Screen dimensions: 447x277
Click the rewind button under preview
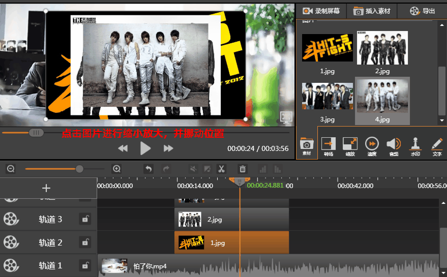tap(123, 148)
